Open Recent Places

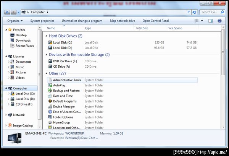(25, 46)
